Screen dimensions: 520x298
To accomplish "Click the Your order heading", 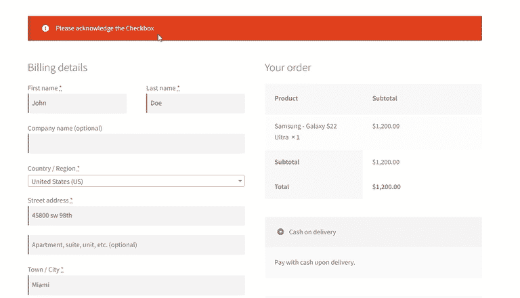I will tap(288, 68).
